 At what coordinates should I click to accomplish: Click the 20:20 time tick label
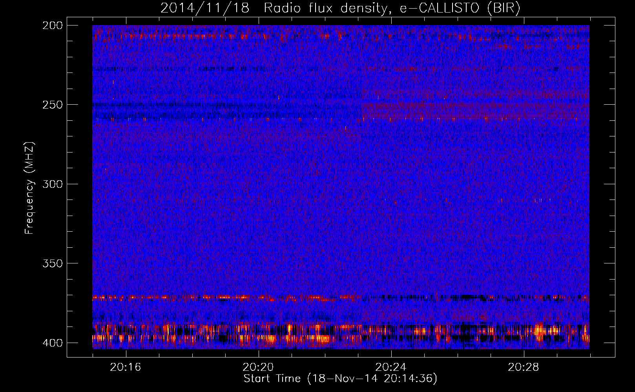pos(258,367)
